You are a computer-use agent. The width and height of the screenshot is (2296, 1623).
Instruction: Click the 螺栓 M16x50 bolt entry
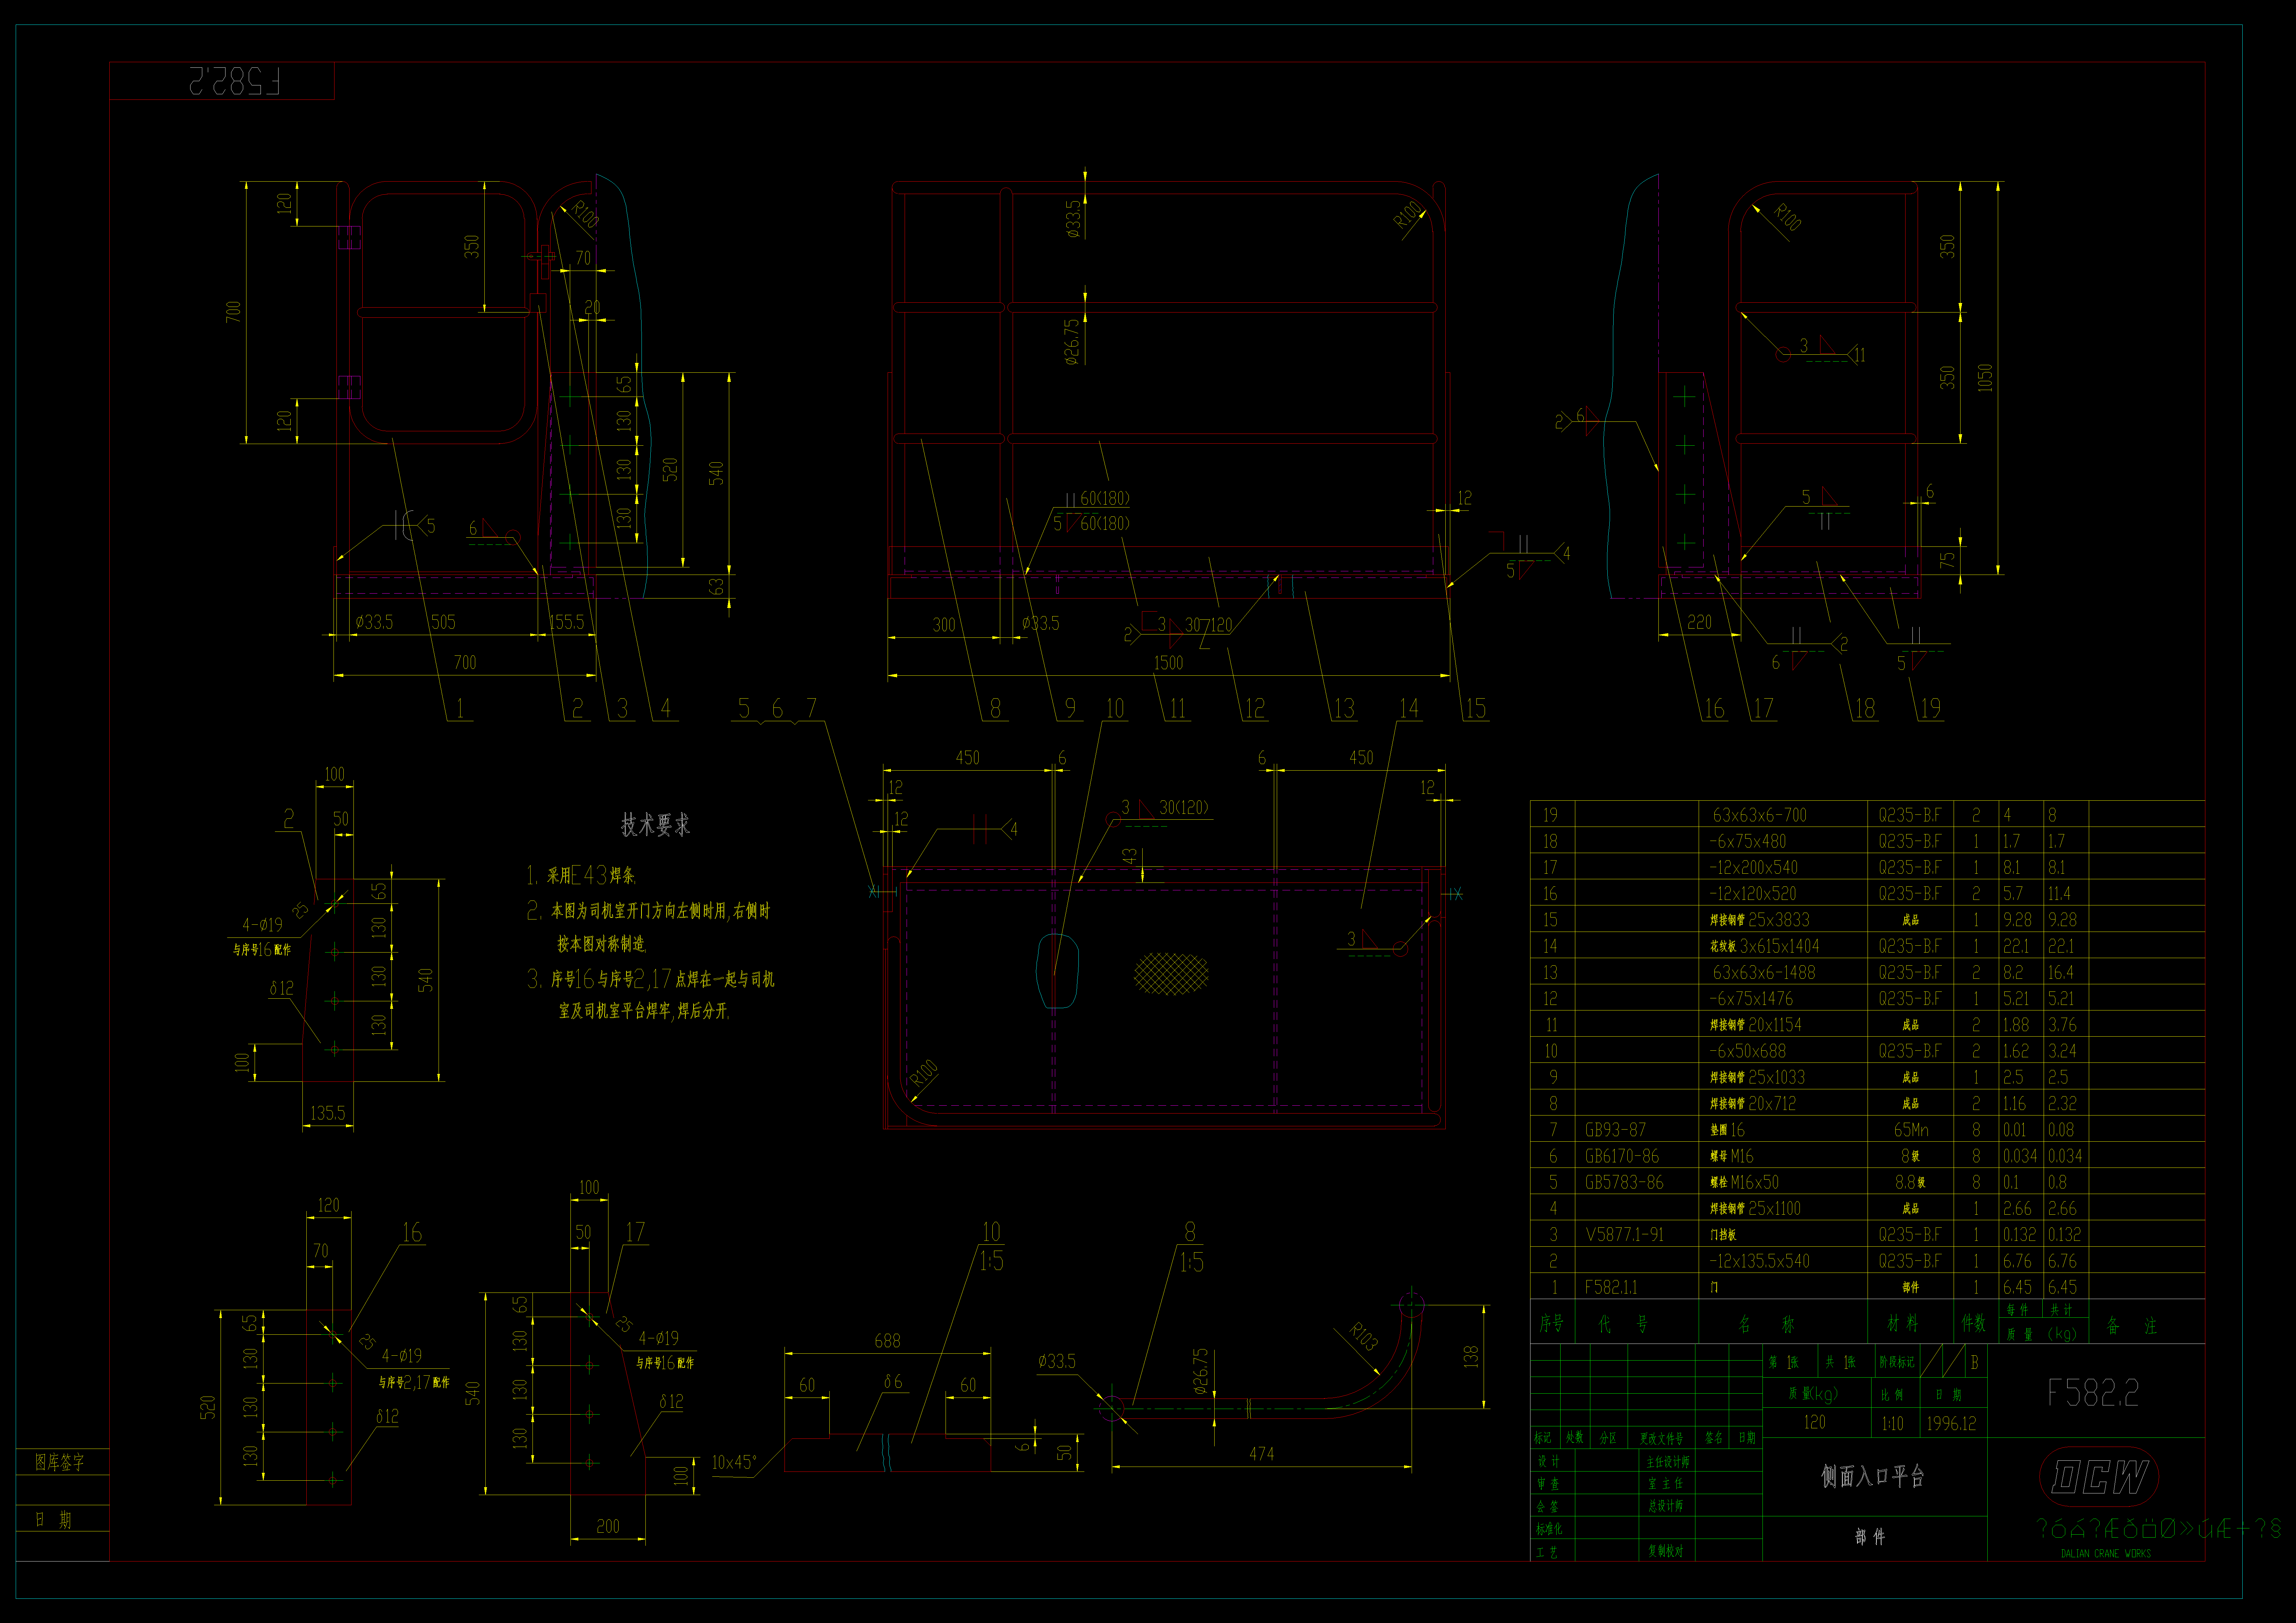click(1744, 1182)
